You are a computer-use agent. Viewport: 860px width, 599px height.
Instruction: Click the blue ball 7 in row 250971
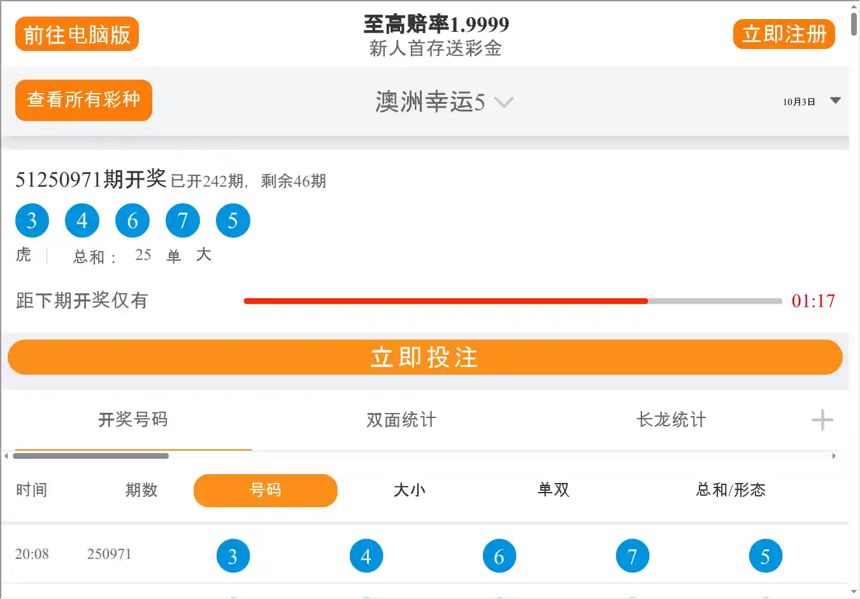(632, 556)
